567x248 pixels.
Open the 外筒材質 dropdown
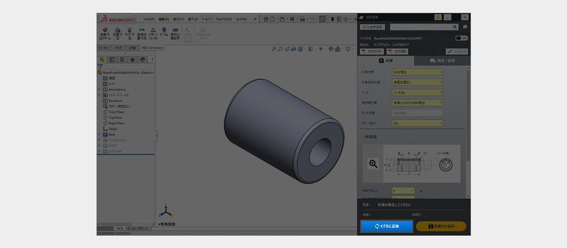(417, 72)
